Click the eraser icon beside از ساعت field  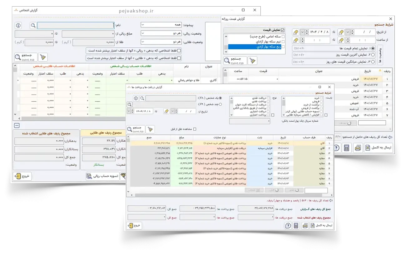[341, 40]
